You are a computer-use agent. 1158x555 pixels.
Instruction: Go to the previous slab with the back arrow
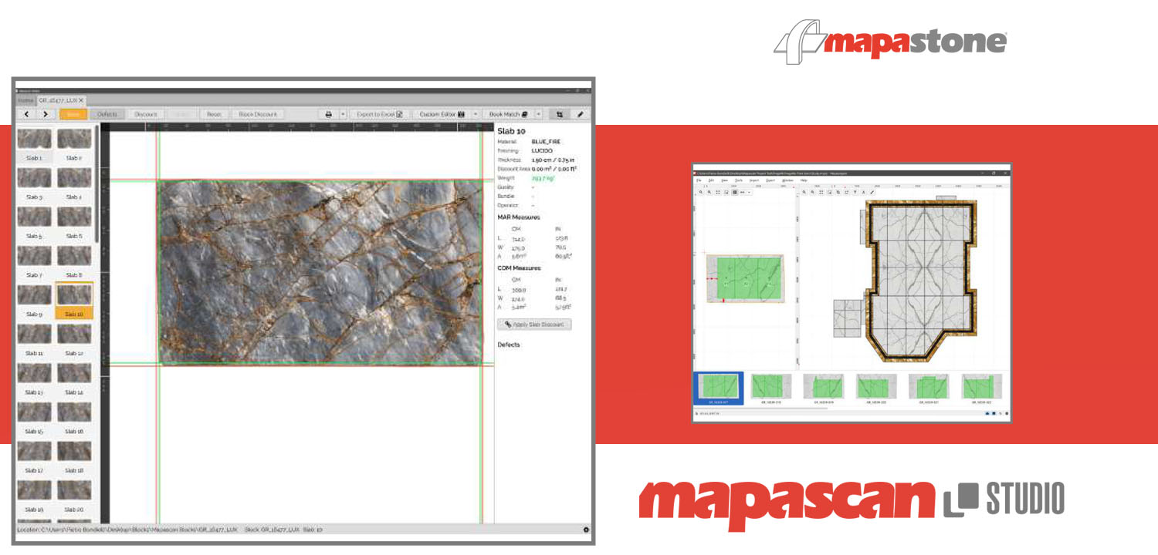pos(27,114)
